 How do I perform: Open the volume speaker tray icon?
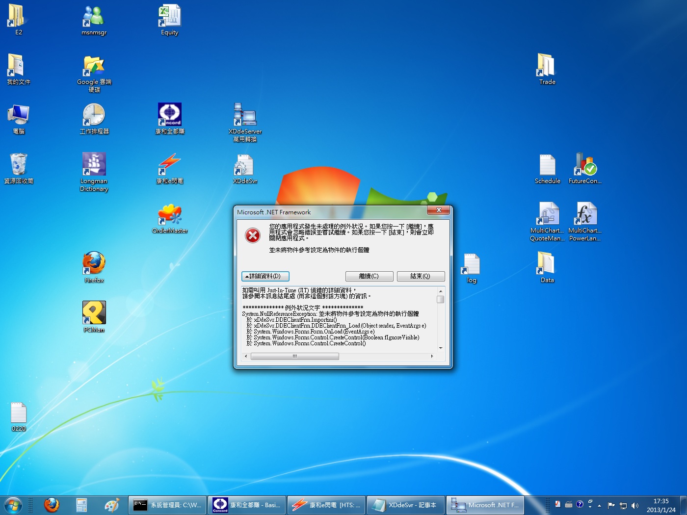coord(635,505)
